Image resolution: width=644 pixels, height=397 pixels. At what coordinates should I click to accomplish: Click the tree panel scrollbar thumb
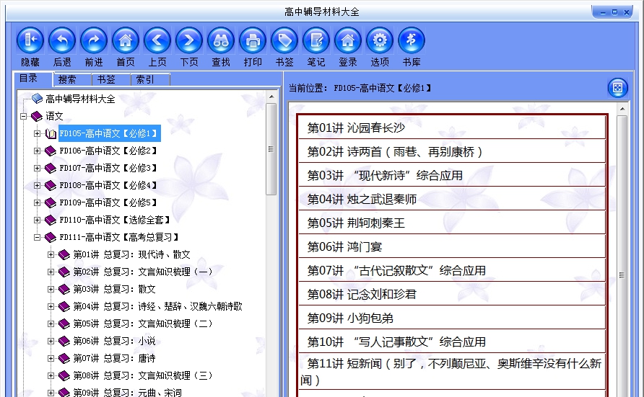point(271,149)
